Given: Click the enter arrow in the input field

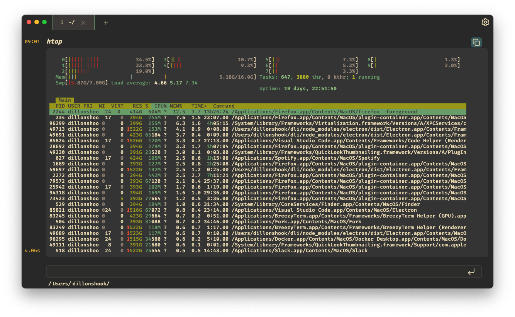Looking at the screenshot, I should tap(471, 271).
